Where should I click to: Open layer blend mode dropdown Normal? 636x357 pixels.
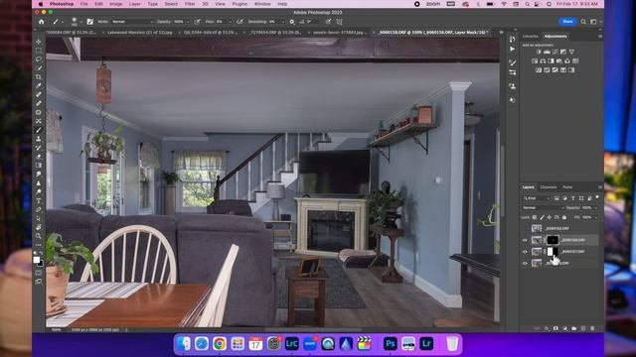tap(543, 207)
